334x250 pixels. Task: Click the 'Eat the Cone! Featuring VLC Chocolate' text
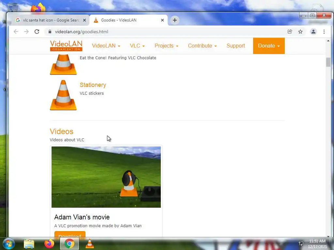coord(118,58)
